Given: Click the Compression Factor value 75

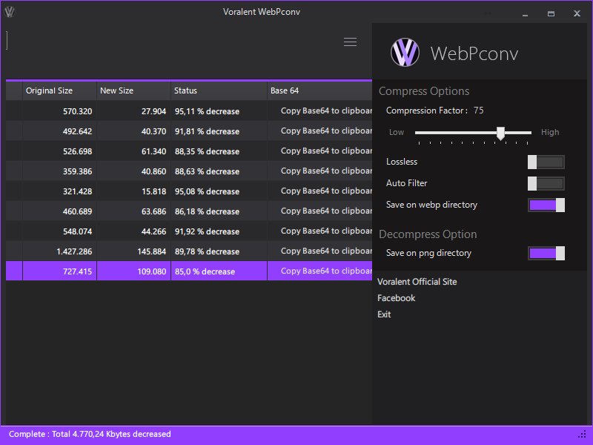Looking at the screenshot, I should [x=478, y=111].
